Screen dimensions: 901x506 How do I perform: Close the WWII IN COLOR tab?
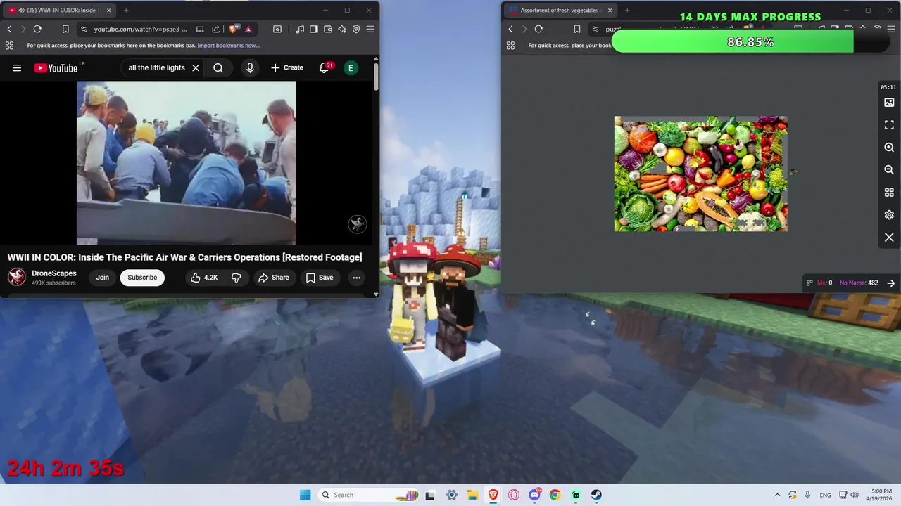tap(109, 11)
